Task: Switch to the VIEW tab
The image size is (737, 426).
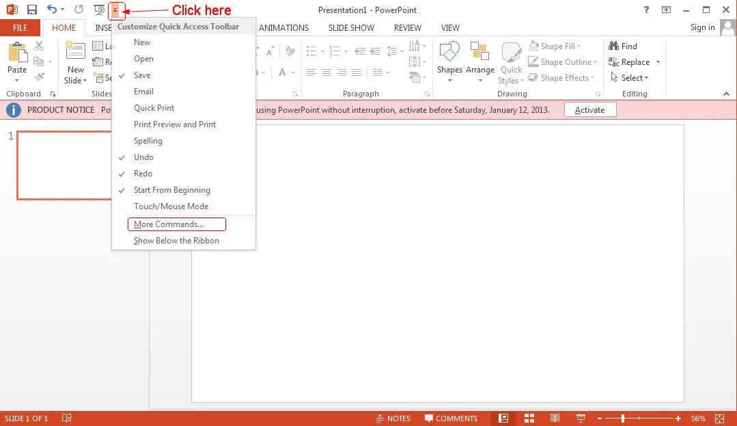Action: pos(450,28)
